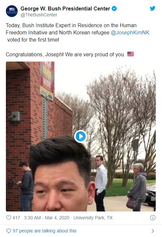Click the reply speech bubble icon
The height and width of the screenshot is (237, 162).
click(9, 231)
